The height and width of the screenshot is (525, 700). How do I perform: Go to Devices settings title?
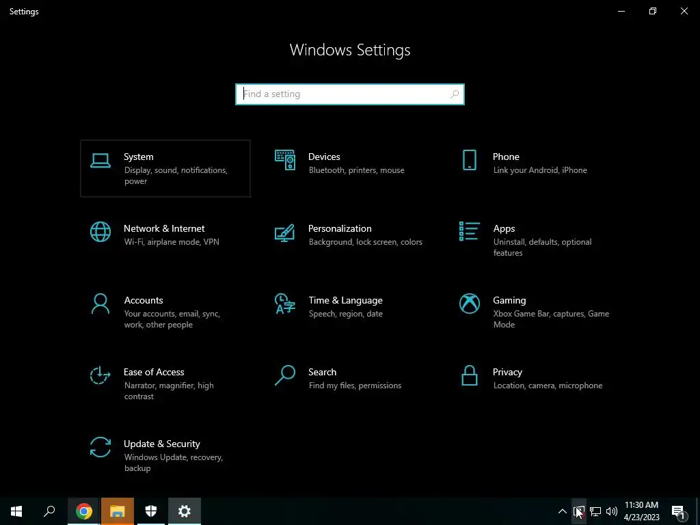324,157
